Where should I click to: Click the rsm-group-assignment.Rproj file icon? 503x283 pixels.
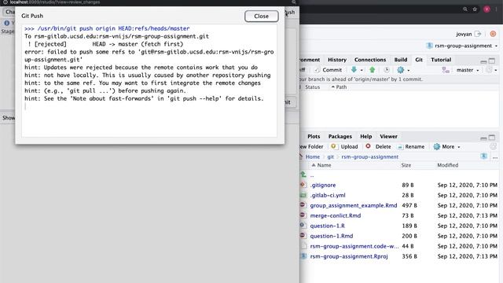[303, 256]
